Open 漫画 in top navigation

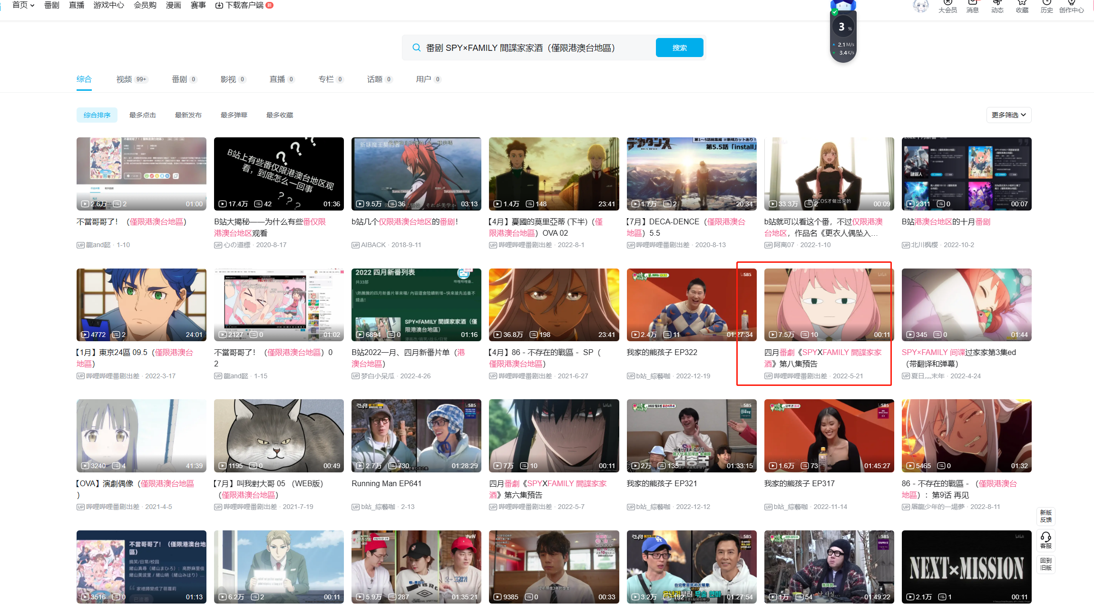173,5
